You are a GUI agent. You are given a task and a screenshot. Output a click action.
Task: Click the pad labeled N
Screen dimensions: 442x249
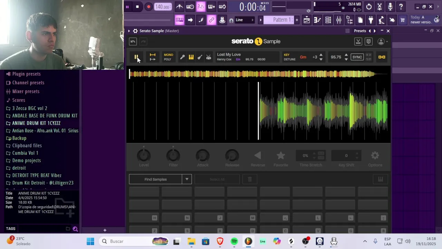(x=176, y=218)
